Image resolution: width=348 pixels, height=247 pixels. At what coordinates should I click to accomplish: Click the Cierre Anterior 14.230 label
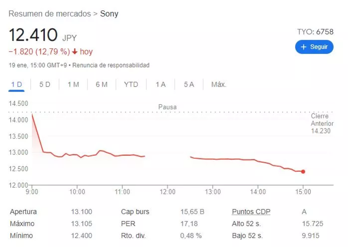pos(320,123)
